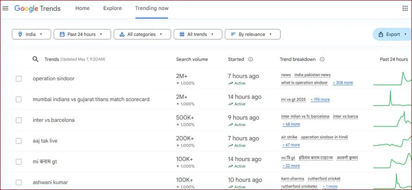Screen dimensions: 412x190
Task: Open the By relevance sort dropdown
Action: pos(253,34)
